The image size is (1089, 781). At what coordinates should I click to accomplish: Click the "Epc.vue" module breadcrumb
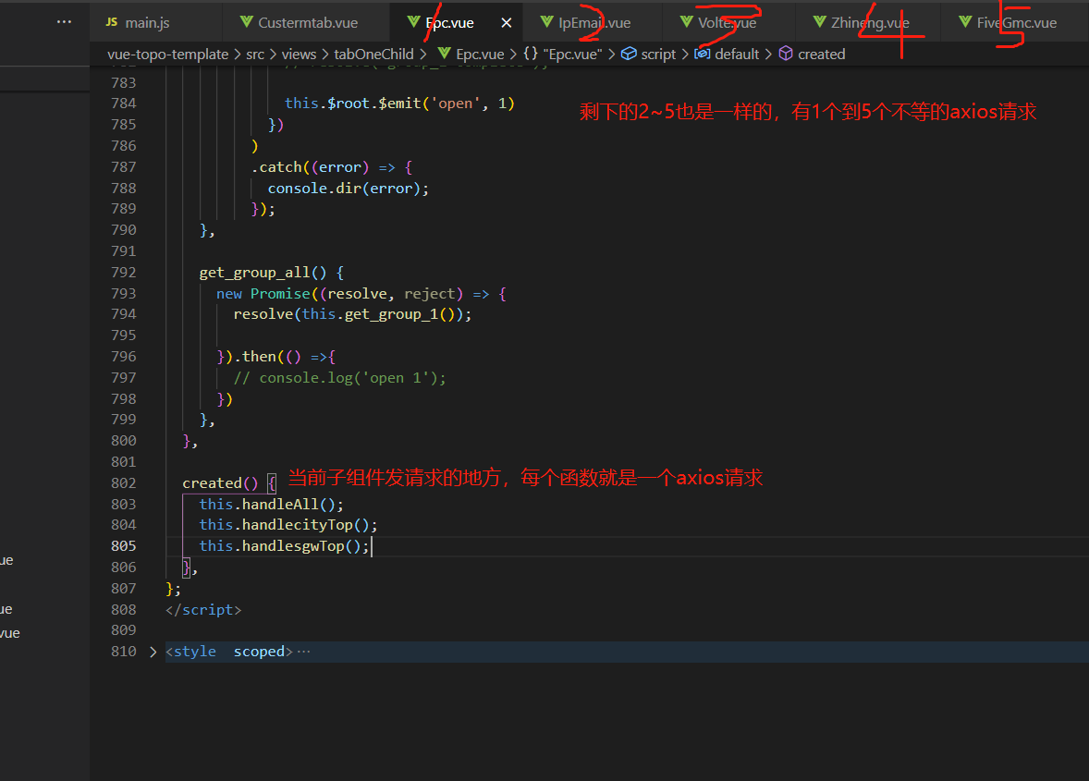point(572,55)
